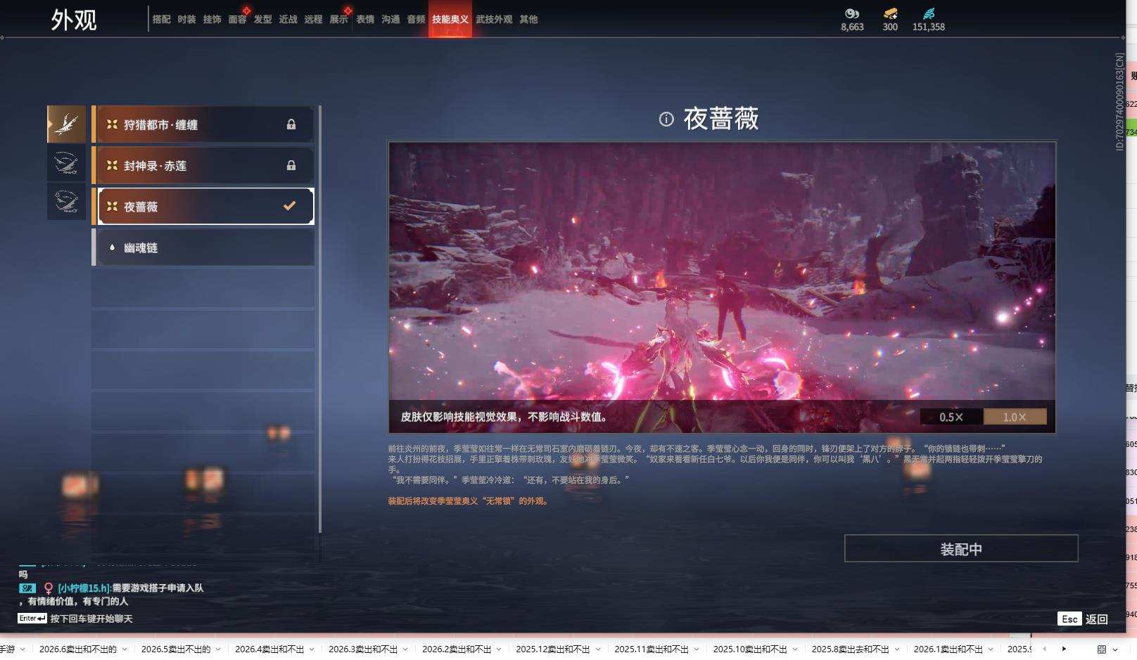Switch to the 武技外观 tab
The width and height of the screenshot is (1137, 660).
(494, 20)
